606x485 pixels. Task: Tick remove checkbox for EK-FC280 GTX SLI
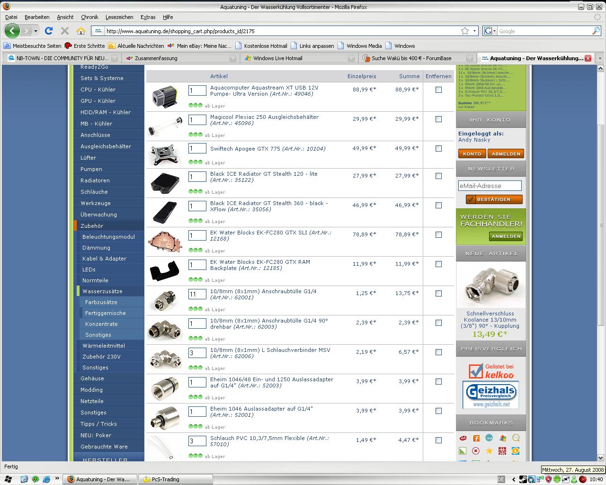point(438,234)
